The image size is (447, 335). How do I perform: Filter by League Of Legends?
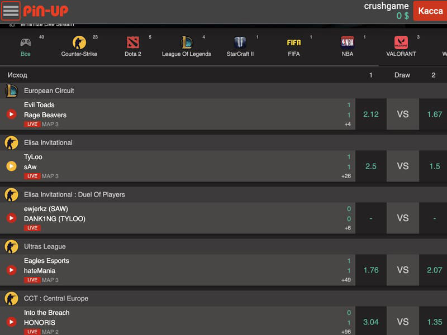(x=187, y=46)
